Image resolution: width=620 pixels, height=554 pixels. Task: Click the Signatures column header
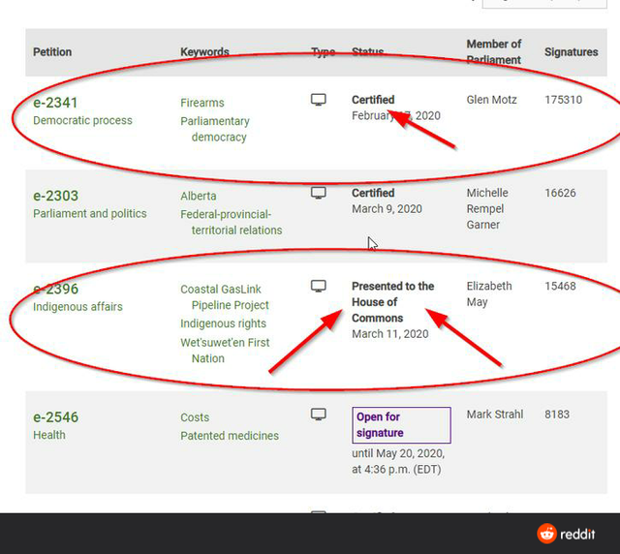pyautogui.click(x=571, y=52)
